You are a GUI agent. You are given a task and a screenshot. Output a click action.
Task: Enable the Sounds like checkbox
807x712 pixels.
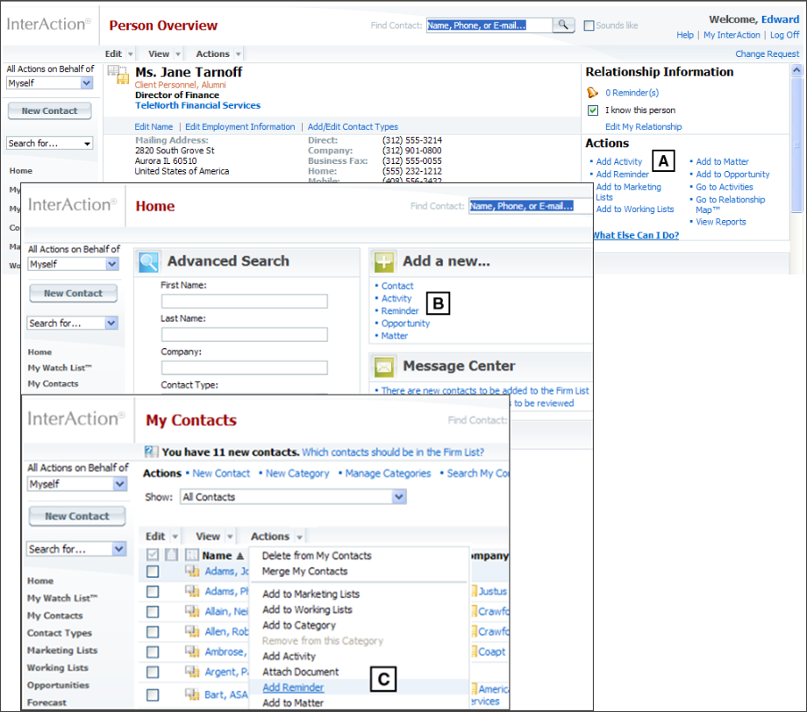588,25
